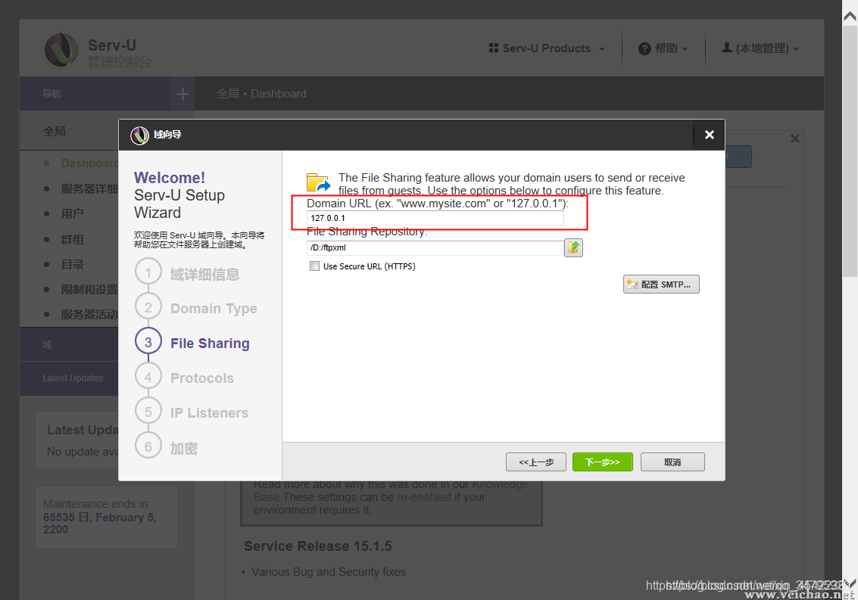The width and height of the screenshot is (858, 600).
Task: Select wizard step 5 IP Listeners
Action: tap(192, 412)
